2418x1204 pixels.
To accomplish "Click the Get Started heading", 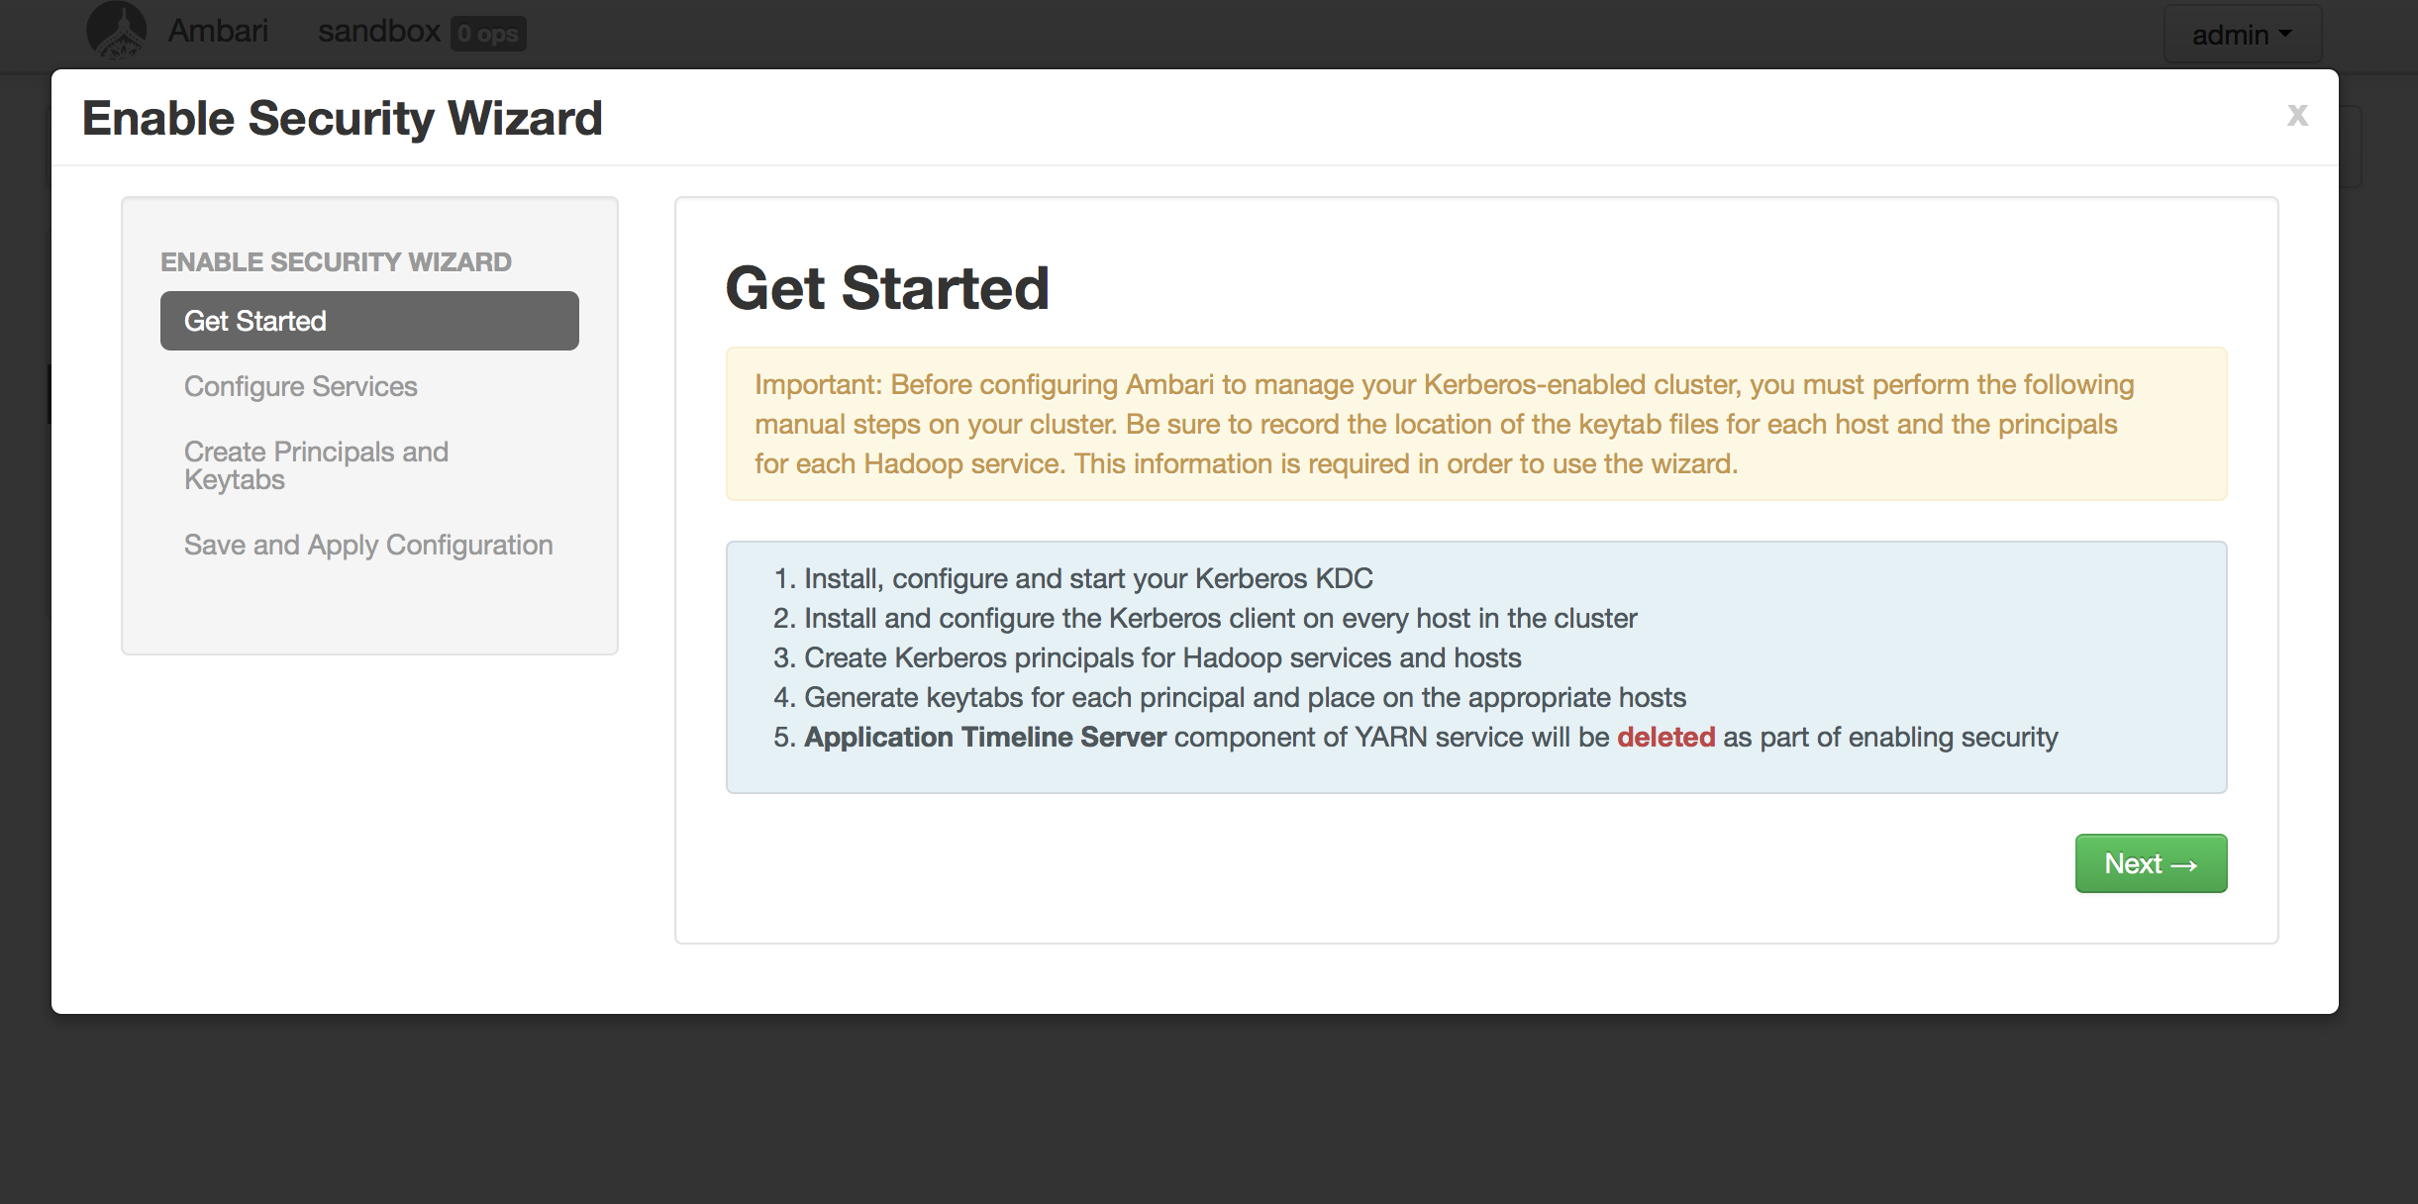I will pyautogui.click(x=886, y=288).
